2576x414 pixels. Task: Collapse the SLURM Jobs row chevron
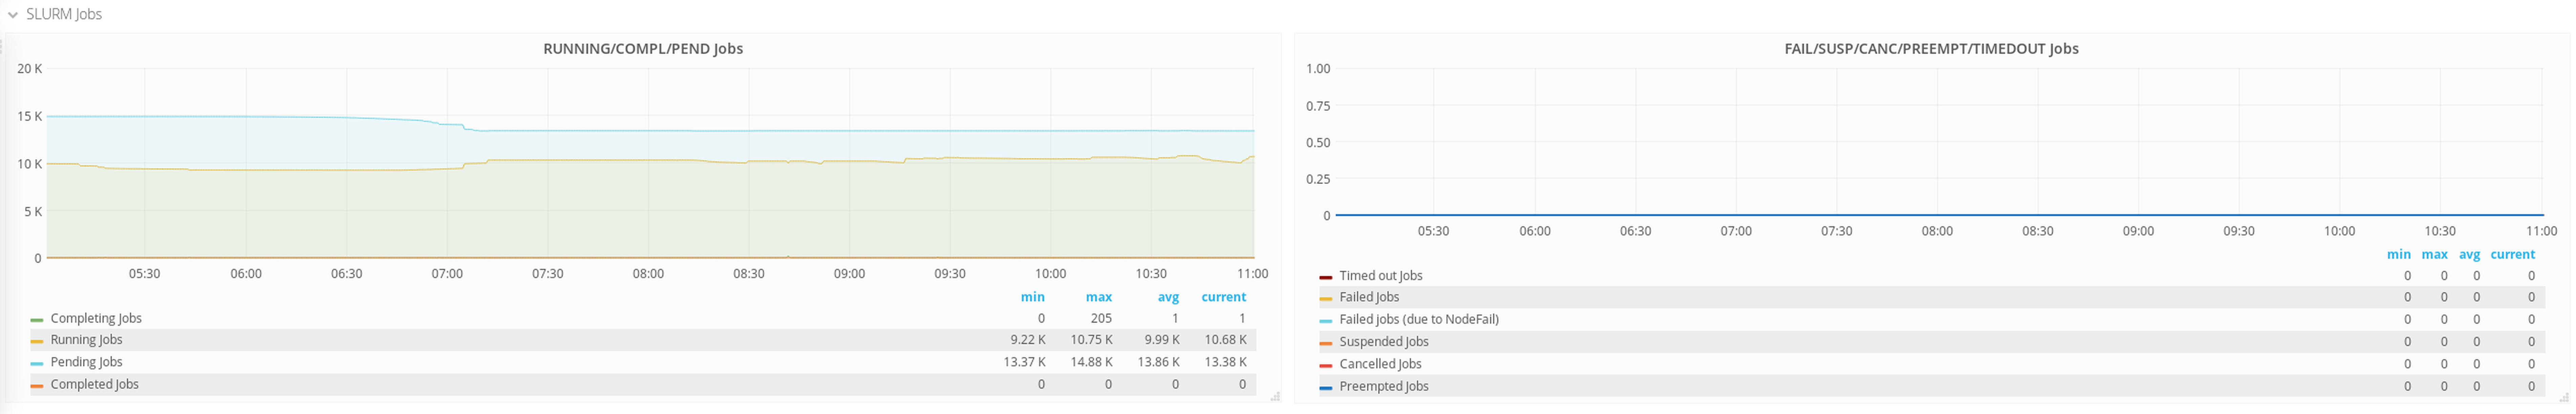13,15
